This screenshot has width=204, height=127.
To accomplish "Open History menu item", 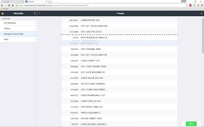I will (18, 29).
